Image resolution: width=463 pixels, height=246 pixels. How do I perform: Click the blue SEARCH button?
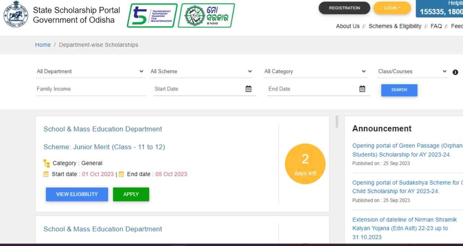click(x=399, y=90)
